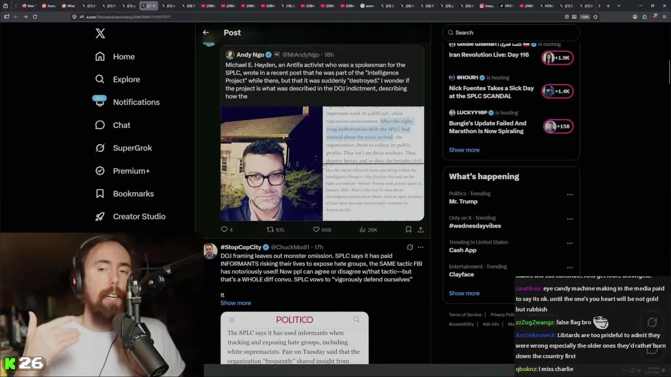This screenshot has height=377, width=671.
Task: Open the Explore page
Action: (x=117, y=80)
